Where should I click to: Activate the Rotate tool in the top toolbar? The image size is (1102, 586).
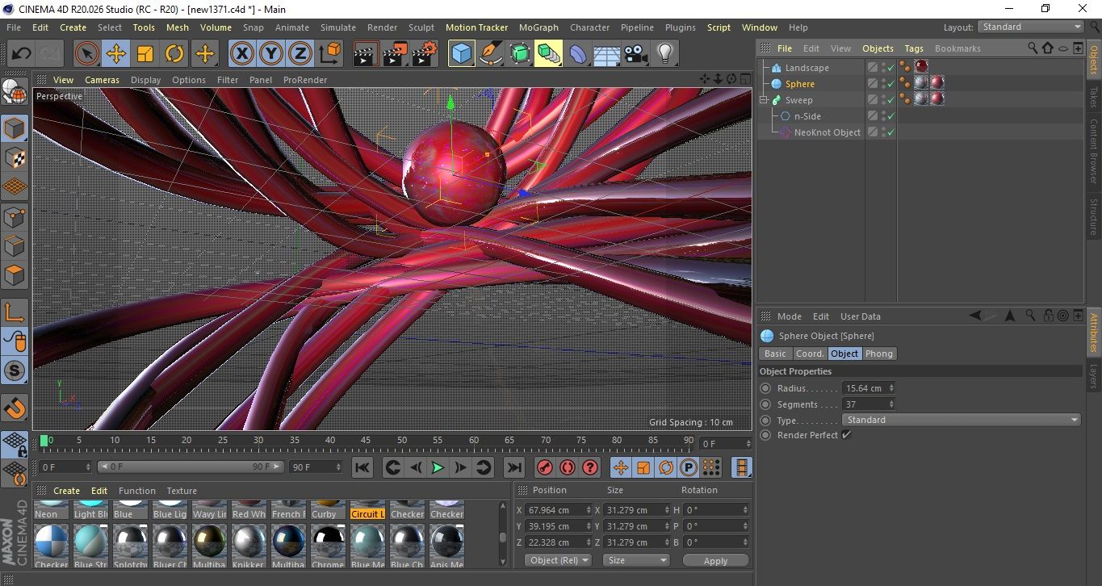click(x=174, y=54)
